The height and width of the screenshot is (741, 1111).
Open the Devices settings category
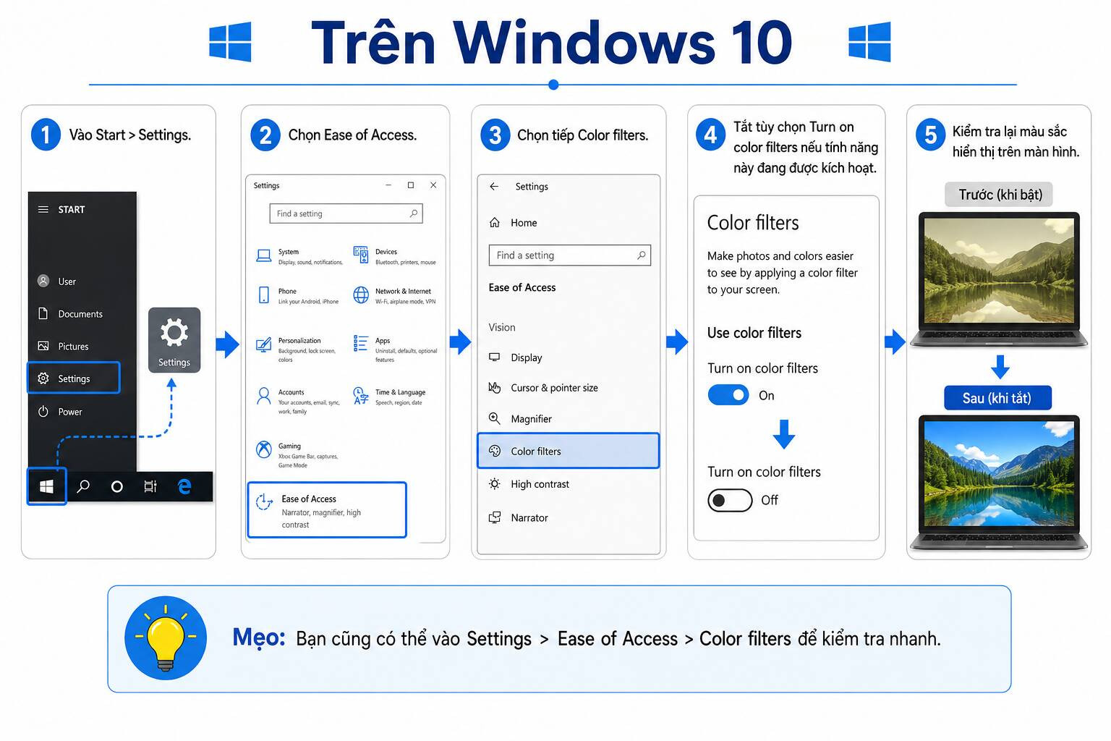tap(394, 256)
